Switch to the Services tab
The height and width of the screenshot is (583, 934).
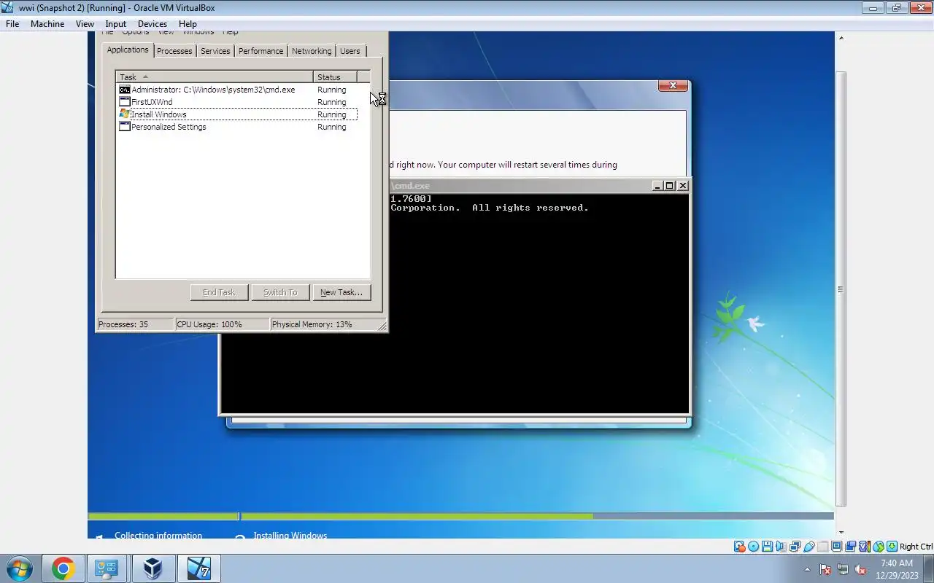click(215, 51)
